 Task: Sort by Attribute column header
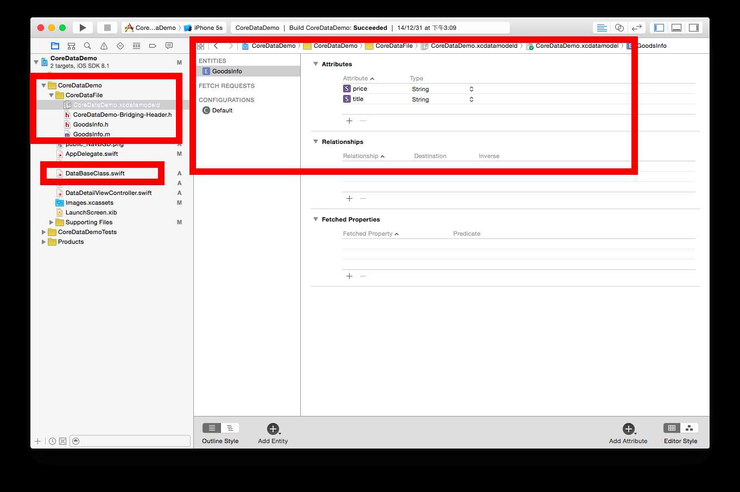coord(358,79)
